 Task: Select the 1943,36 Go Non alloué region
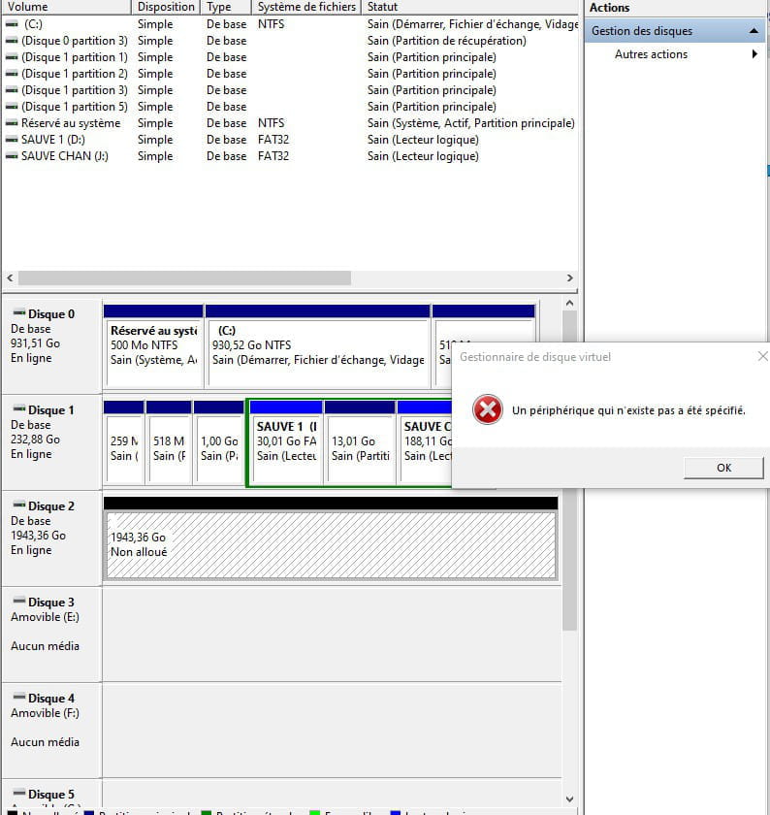331,544
